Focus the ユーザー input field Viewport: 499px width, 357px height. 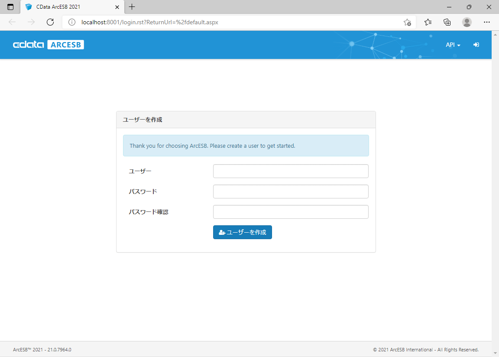(291, 171)
